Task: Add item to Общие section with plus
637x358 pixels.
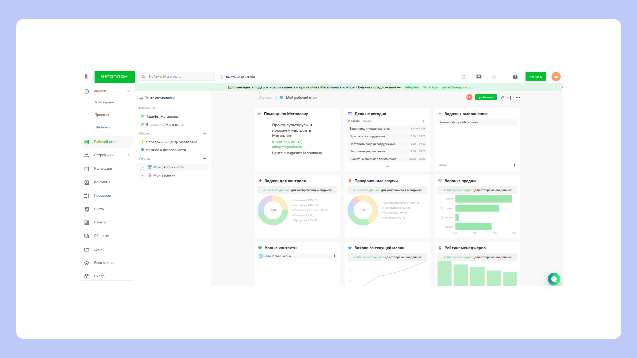Action: [205, 134]
